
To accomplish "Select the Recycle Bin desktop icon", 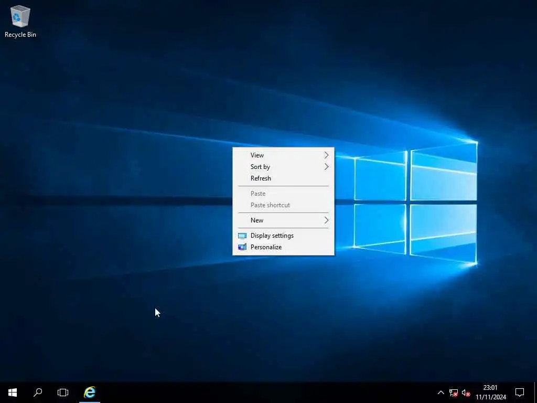I will coord(20,21).
